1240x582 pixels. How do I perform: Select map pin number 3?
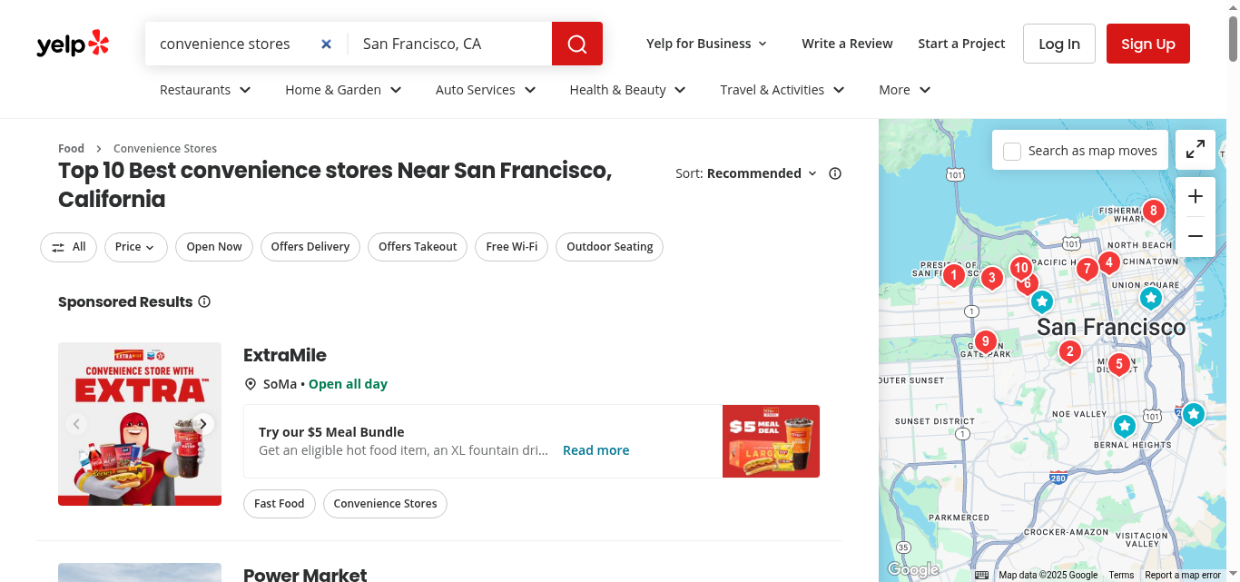click(x=991, y=278)
